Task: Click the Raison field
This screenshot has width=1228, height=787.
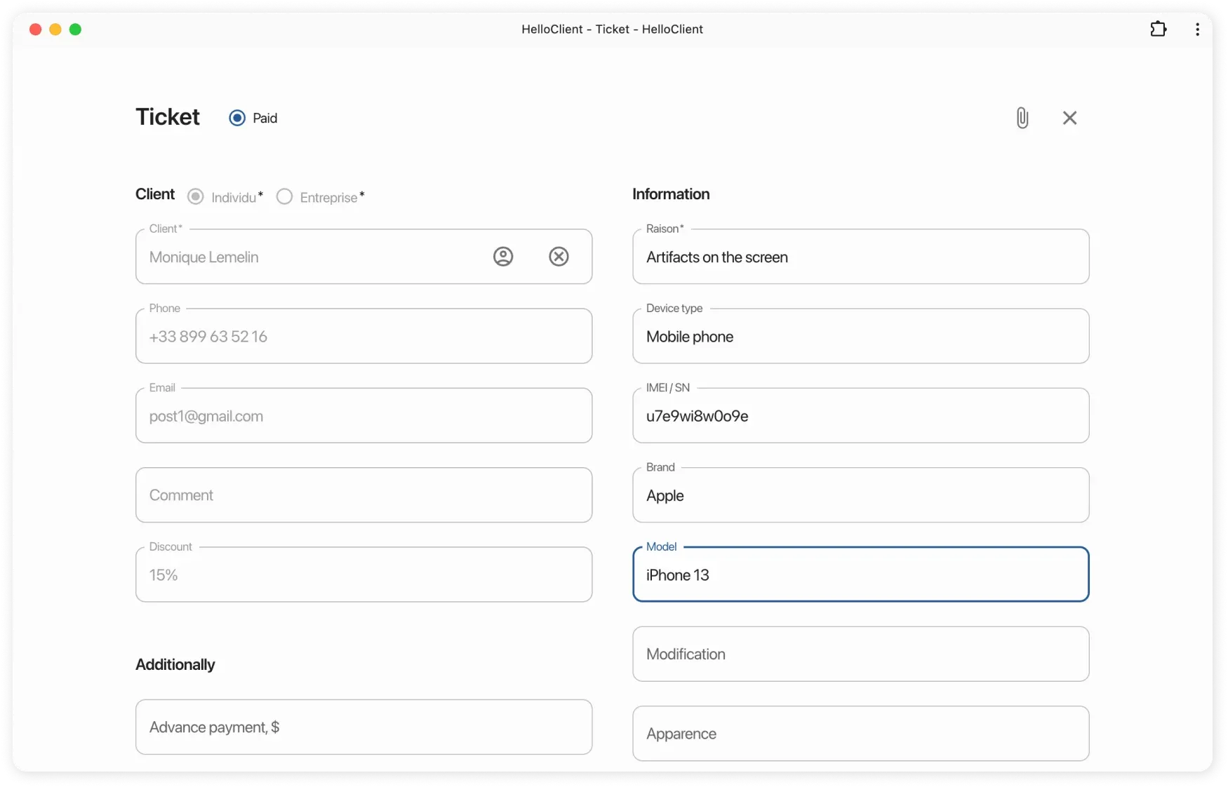Action: pos(860,257)
